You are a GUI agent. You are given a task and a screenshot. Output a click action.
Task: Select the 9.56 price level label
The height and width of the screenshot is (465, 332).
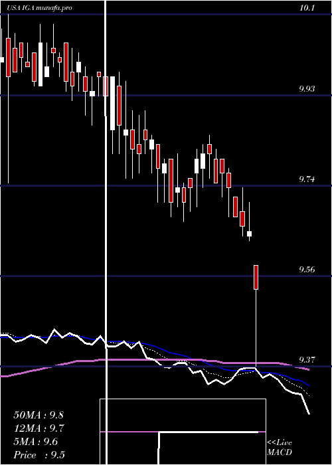(307, 270)
